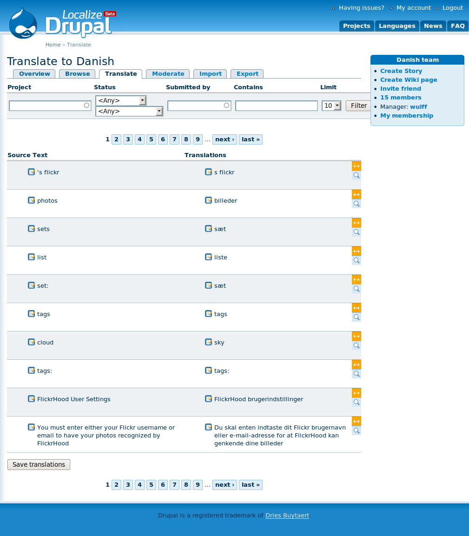
Task: Open manager wulff's profile link
Action: point(418,106)
